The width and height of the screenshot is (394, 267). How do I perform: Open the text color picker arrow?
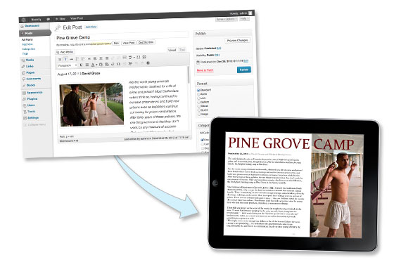click(96, 65)
